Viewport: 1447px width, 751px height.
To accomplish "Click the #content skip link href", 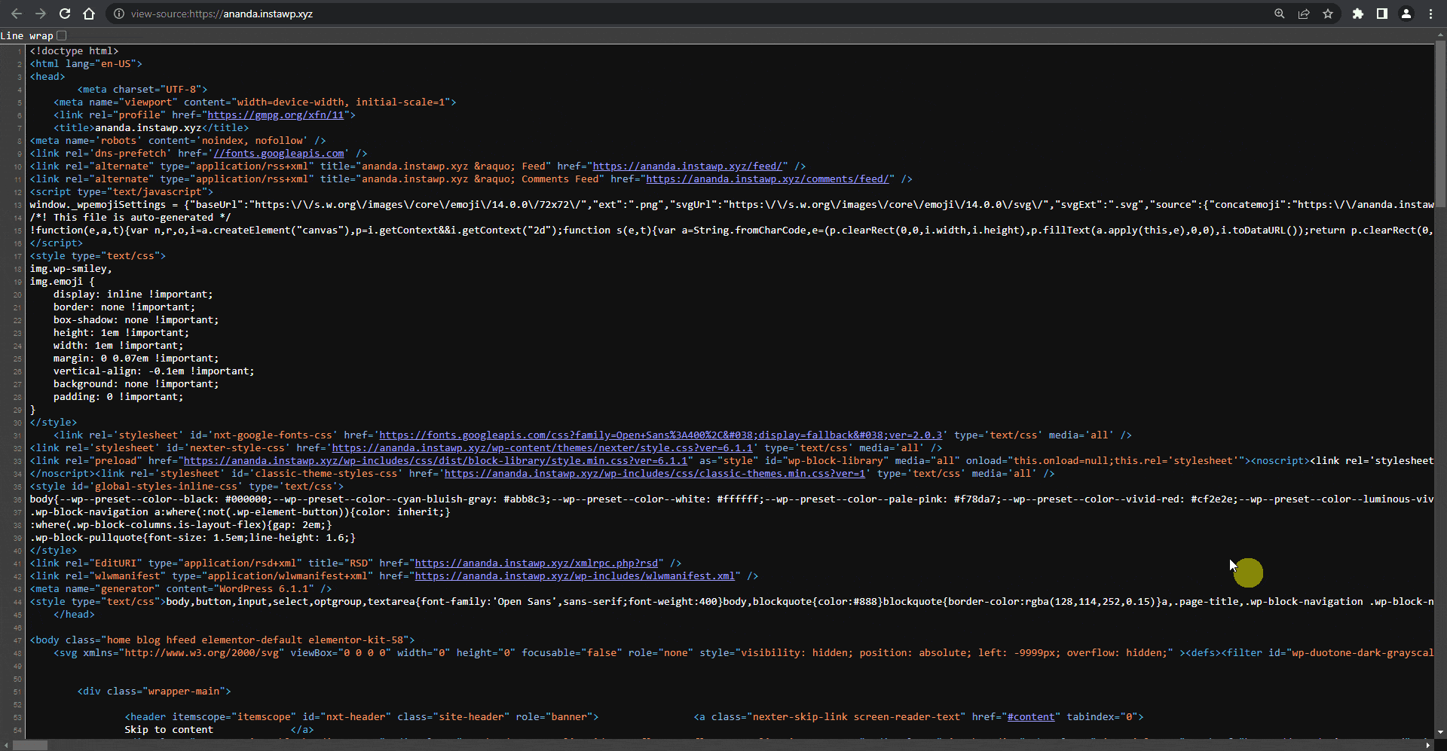I will click(1032, 716).
